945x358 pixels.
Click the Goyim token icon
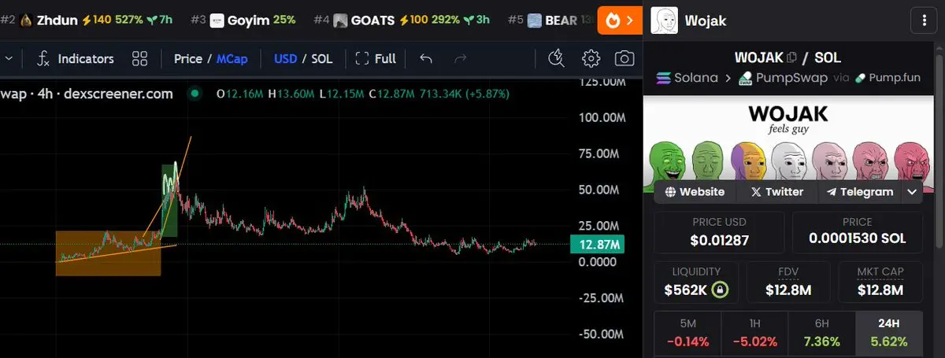[217, 20]
